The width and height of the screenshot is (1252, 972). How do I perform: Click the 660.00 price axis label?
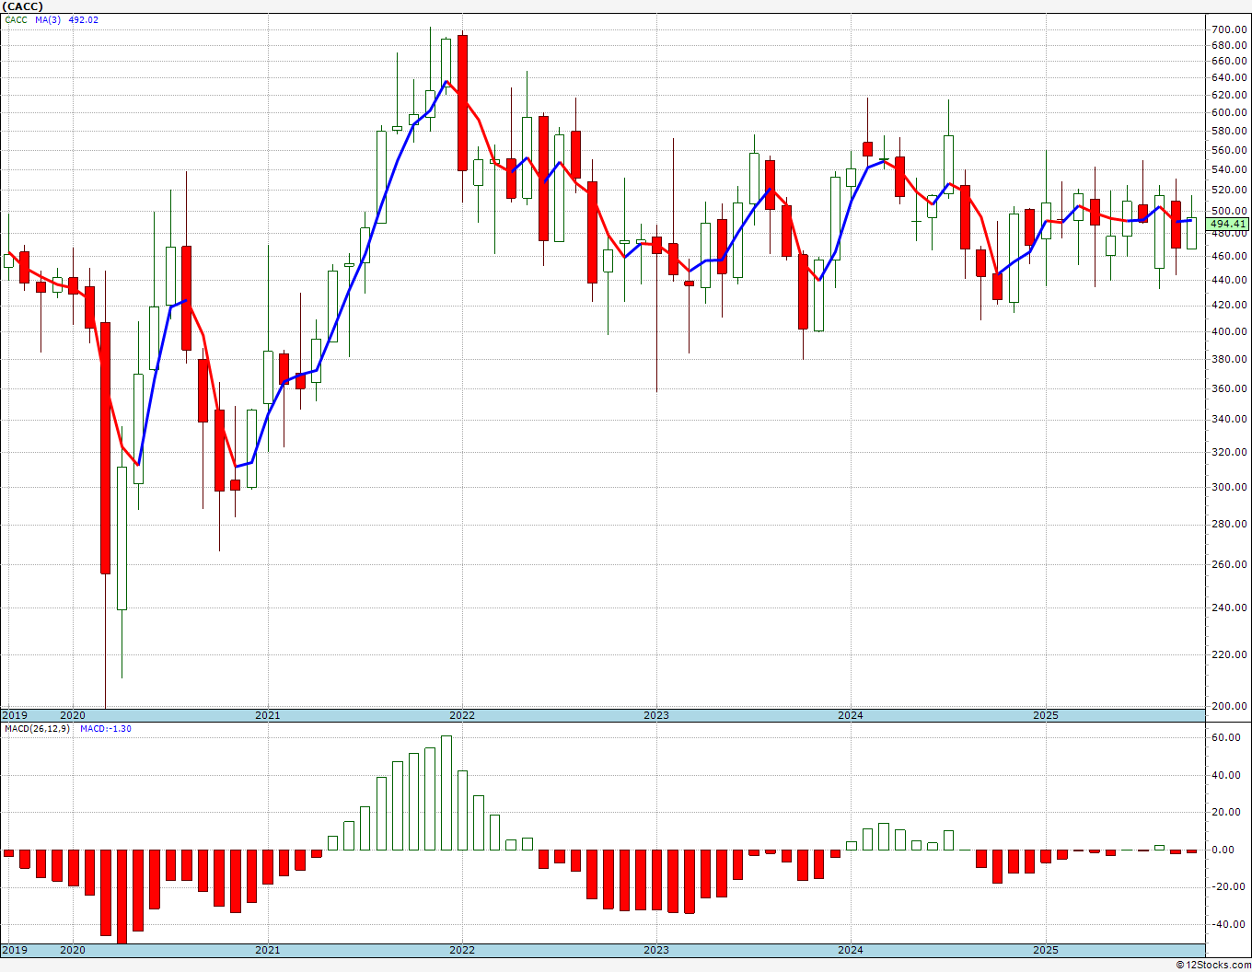click(1230, 62)
